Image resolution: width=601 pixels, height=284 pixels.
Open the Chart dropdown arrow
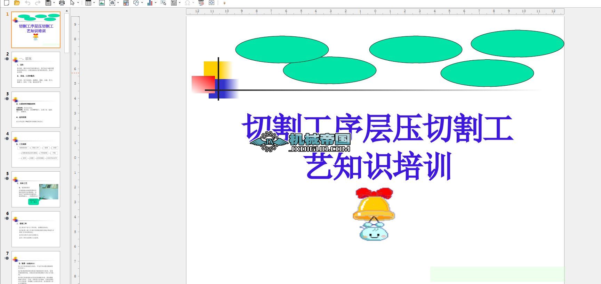pos(155,3)
